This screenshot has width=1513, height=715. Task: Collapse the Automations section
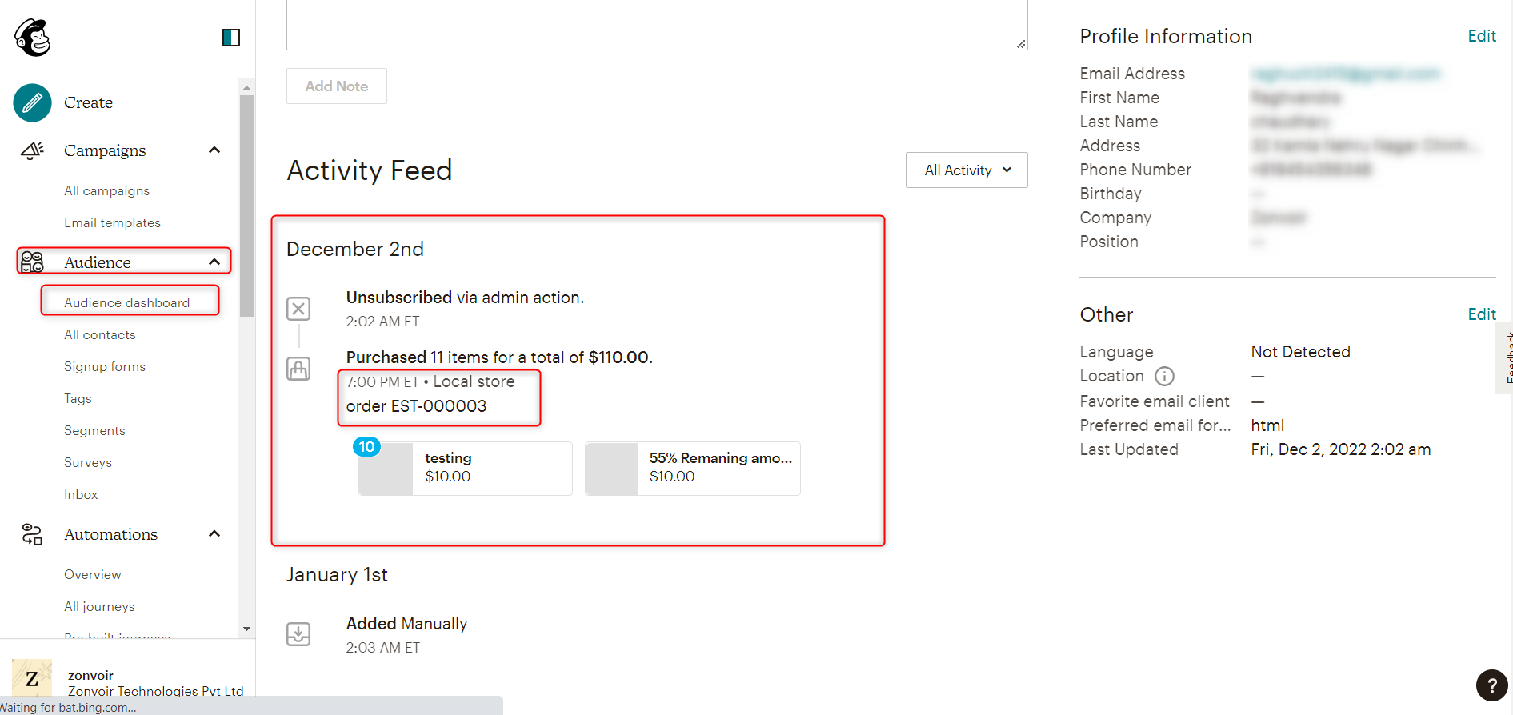[x=214, y=533]
